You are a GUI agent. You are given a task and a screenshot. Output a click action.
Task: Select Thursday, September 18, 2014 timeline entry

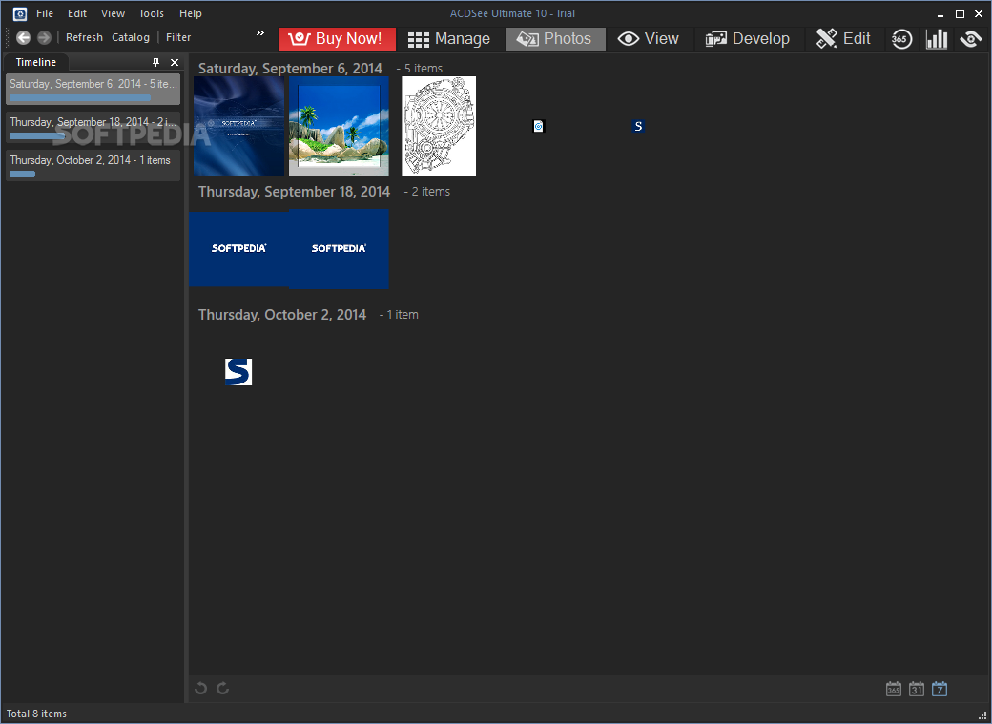click(x=93, y=127)
